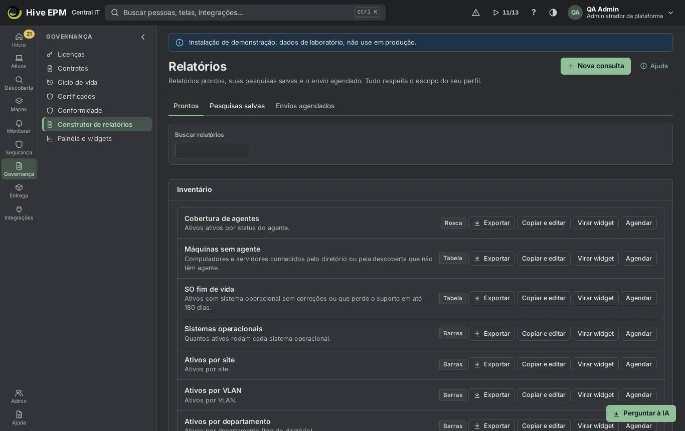
Task: Click the alerts warning triangle icon
Action: (x=476, y=13)
